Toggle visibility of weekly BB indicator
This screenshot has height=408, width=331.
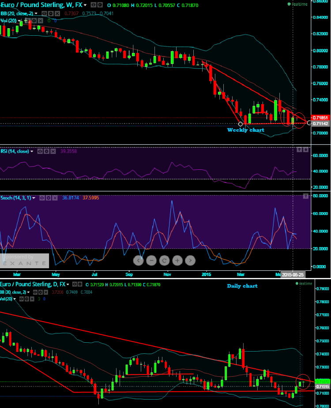point(44,13)
